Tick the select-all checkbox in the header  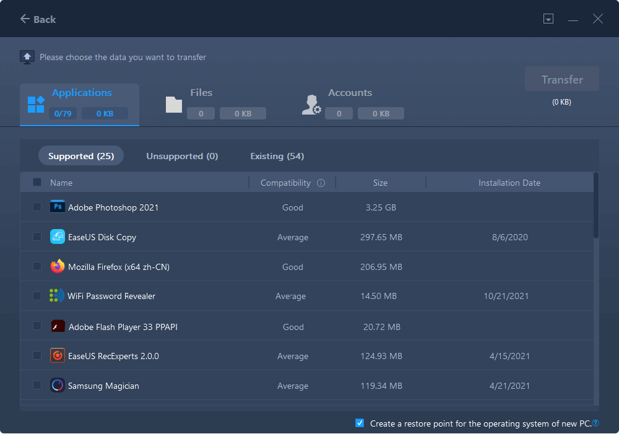[x=37, y=183]
